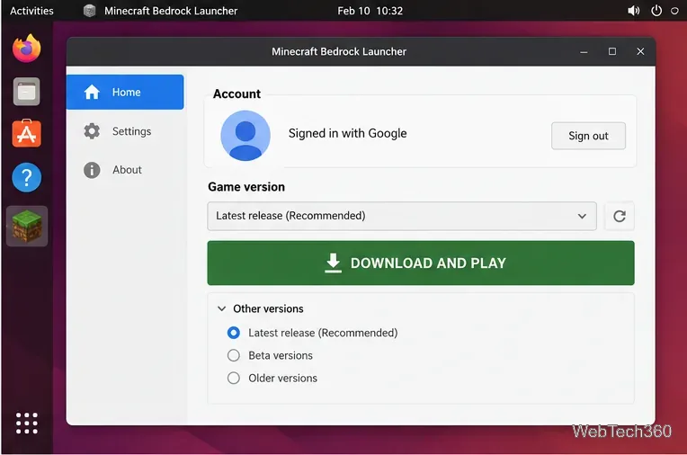Minimize the launcher window
Image resolution: width=687 pixels, height=455 pixels.
coord(584,52)
